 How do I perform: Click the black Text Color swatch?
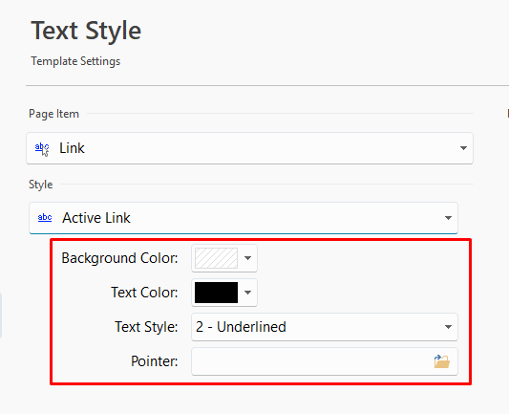(216, 293)
